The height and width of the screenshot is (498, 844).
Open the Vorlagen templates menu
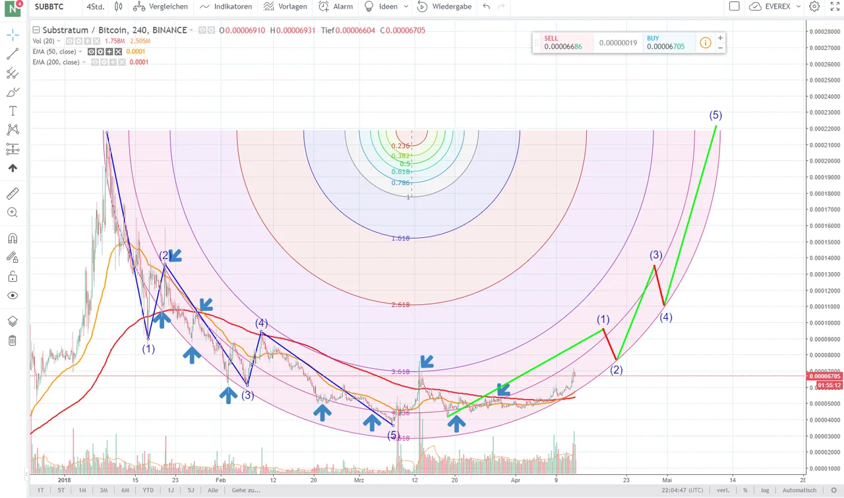285,7
